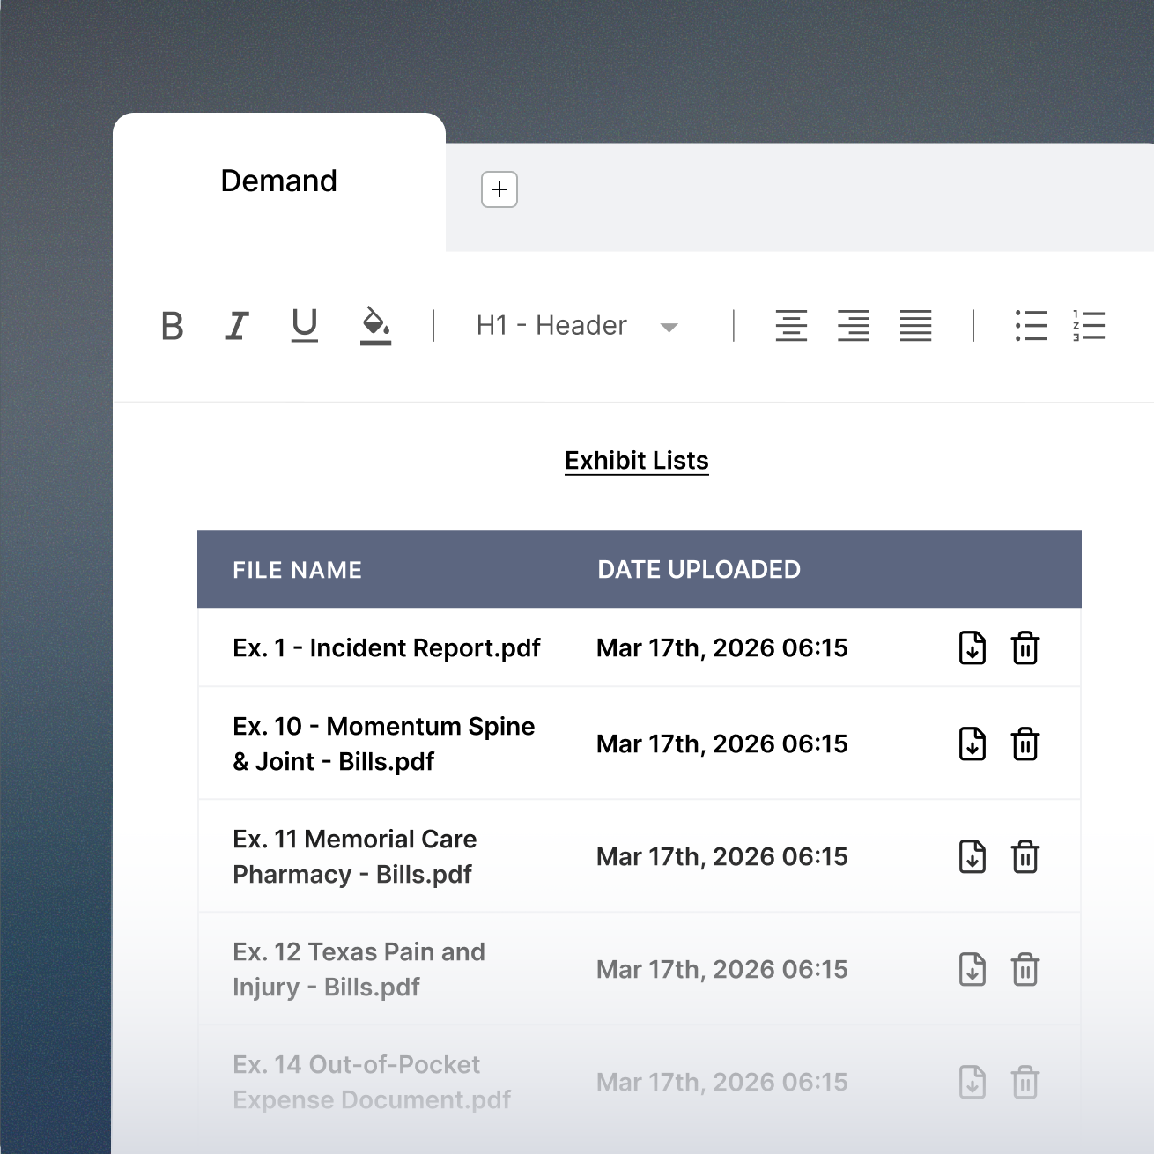Right align the text

(x=854, y=326)
